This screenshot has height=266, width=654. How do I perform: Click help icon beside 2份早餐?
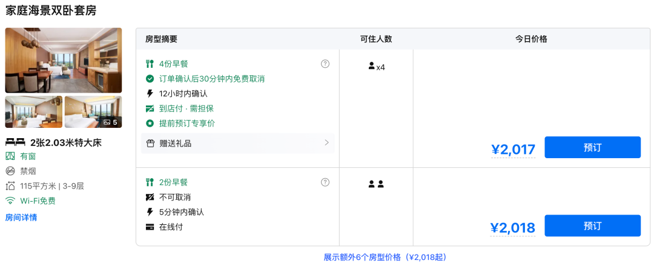pyautogui.click(x=325, y=182)
